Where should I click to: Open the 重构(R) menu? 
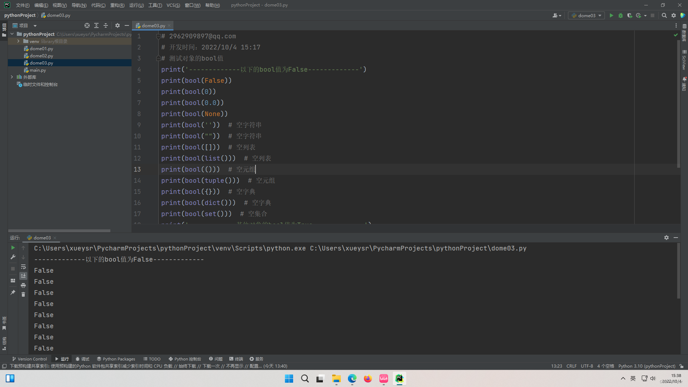117,5
